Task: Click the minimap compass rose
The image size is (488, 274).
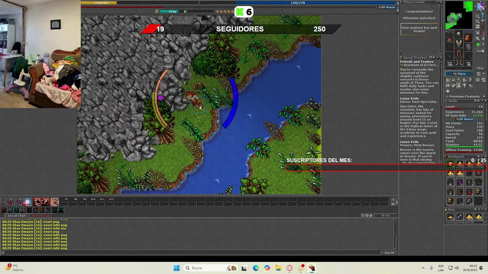Action: 481,6
